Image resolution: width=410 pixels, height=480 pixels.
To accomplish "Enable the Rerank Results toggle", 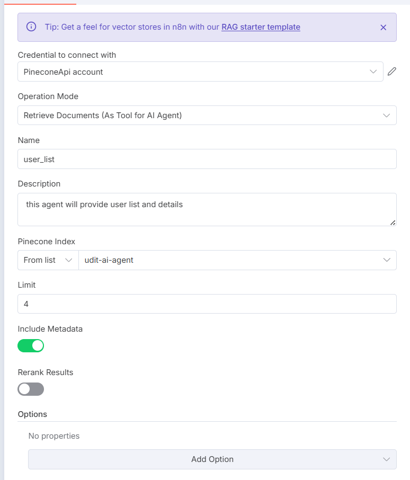I will coord(31,389).
